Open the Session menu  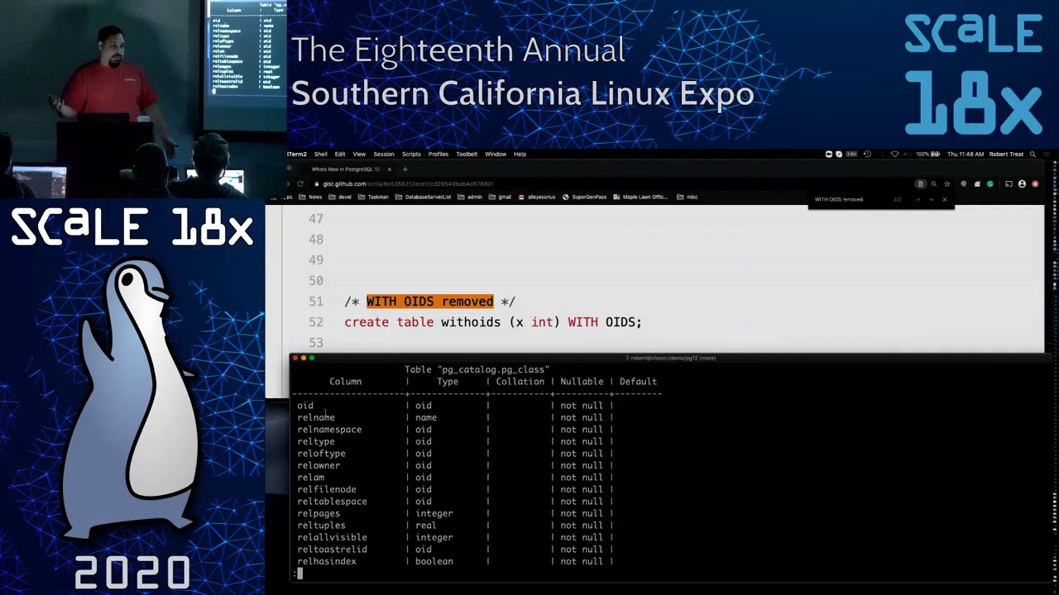click(383, 154)
